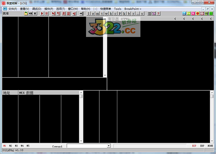
Task: Click the orange record-dot plugin icon
Action: [x=198, y=14]
